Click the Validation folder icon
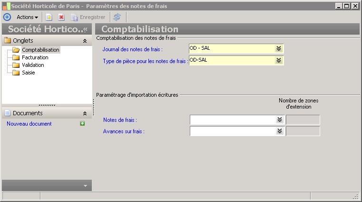Image resolution: width=362 pixels, height=202 pixels. [x=16, y=65]
